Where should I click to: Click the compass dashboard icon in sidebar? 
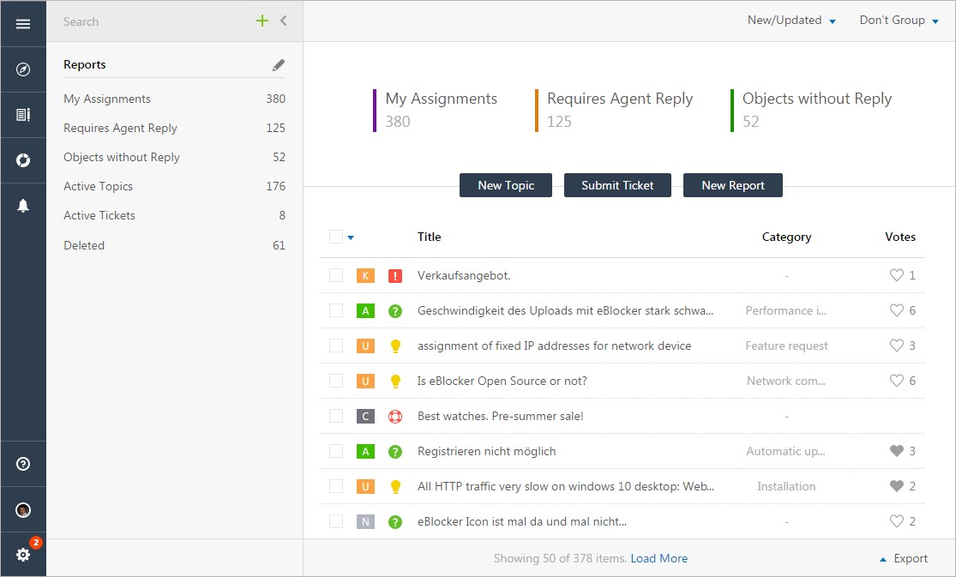tap(23, 69)
